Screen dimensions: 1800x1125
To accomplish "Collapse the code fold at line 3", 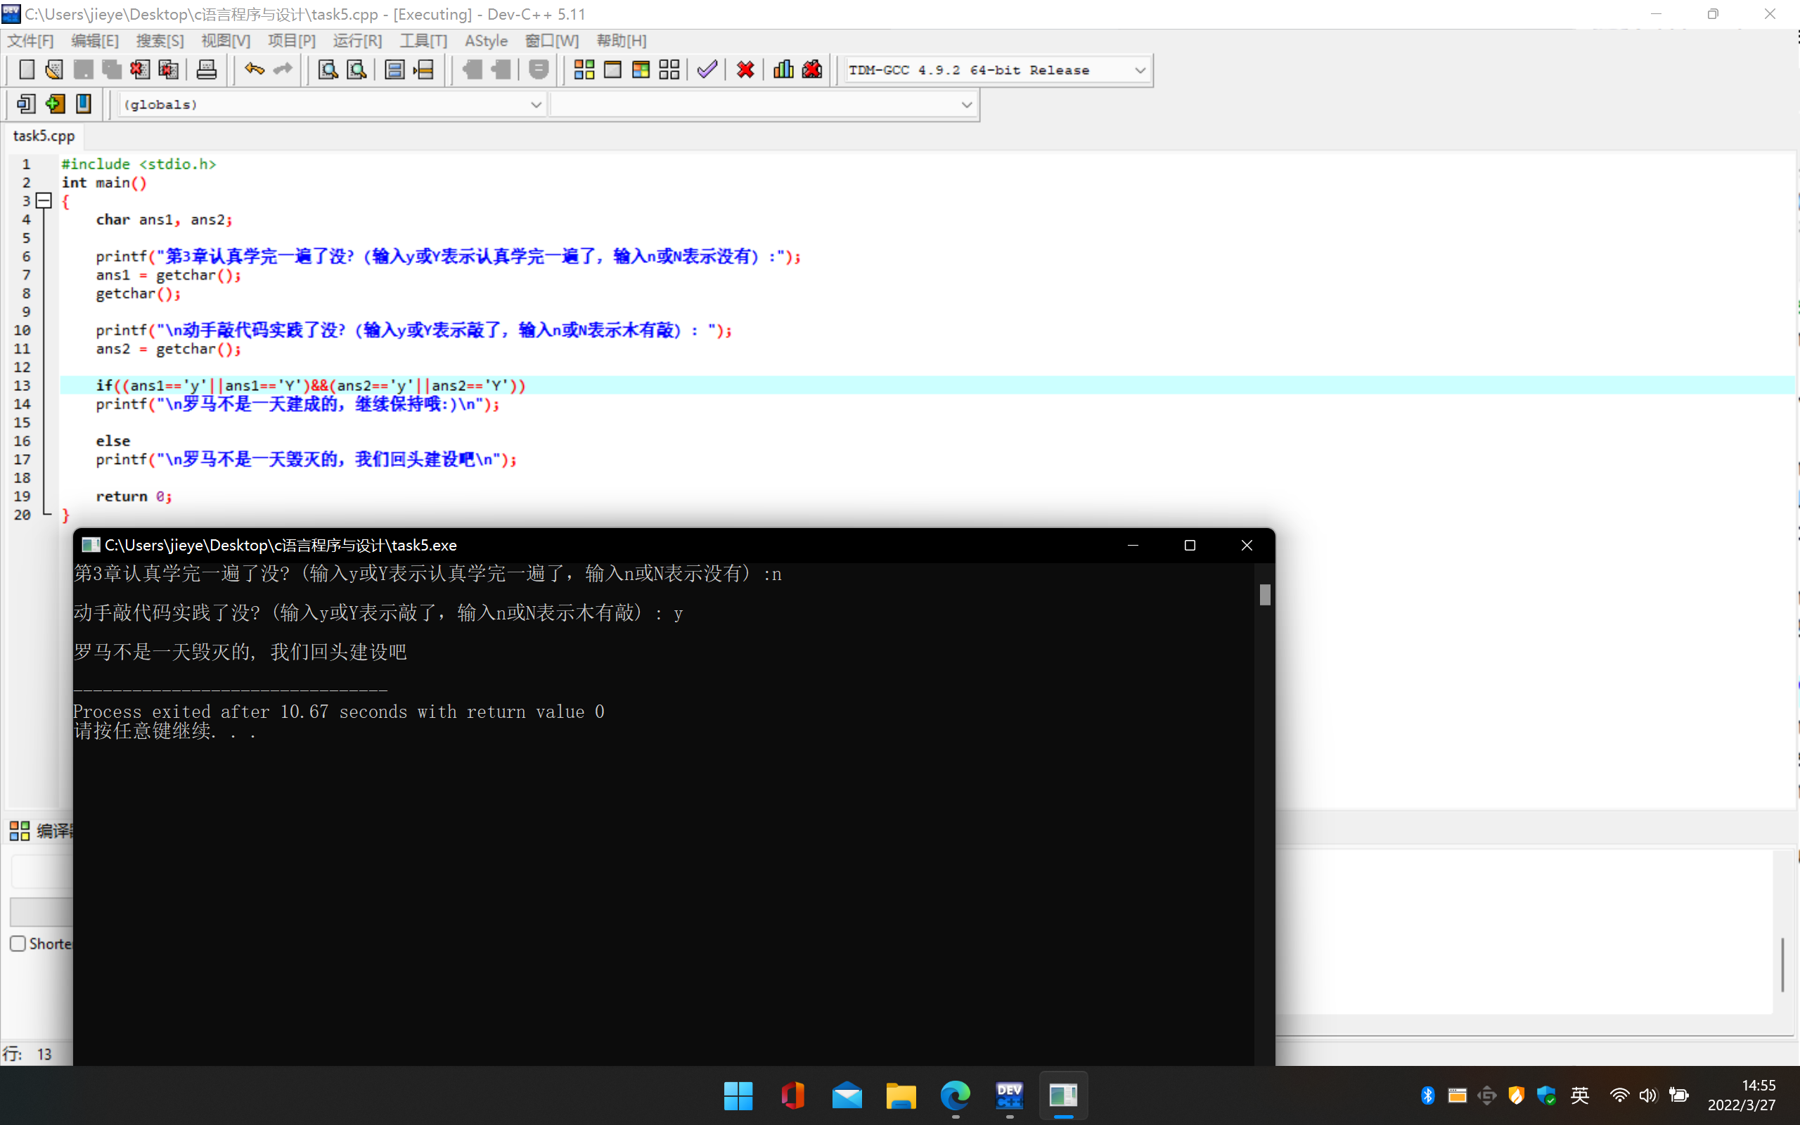I will coord(44,201).
